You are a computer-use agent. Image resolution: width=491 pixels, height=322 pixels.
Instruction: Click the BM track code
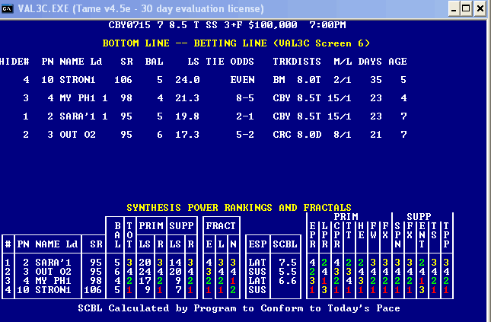(x=279, y=80)
